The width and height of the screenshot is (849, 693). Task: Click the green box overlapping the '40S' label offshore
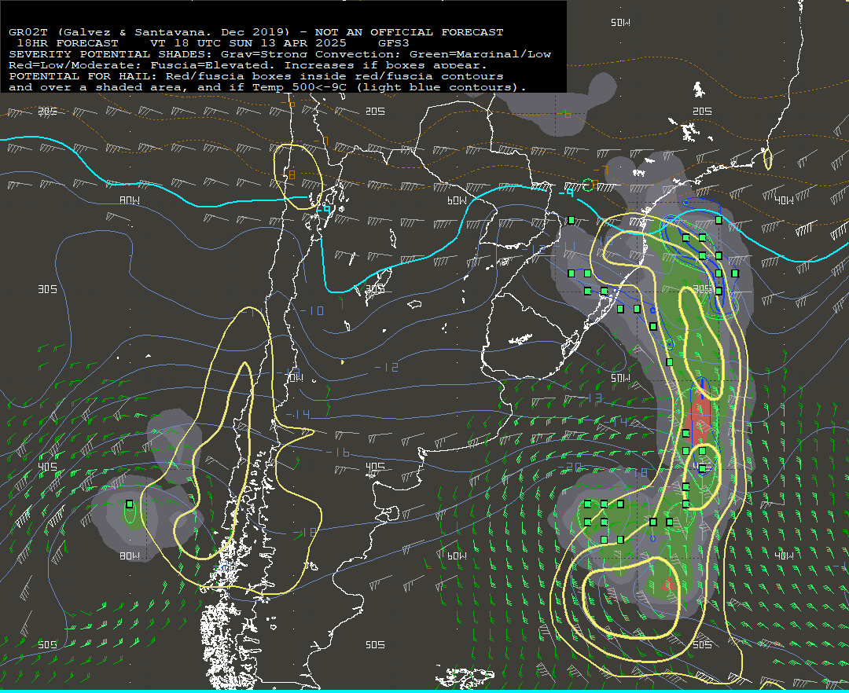click(702, 468)
